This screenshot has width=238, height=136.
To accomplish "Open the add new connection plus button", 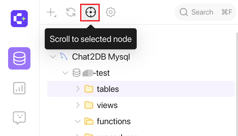I will [x=51, y=12].
